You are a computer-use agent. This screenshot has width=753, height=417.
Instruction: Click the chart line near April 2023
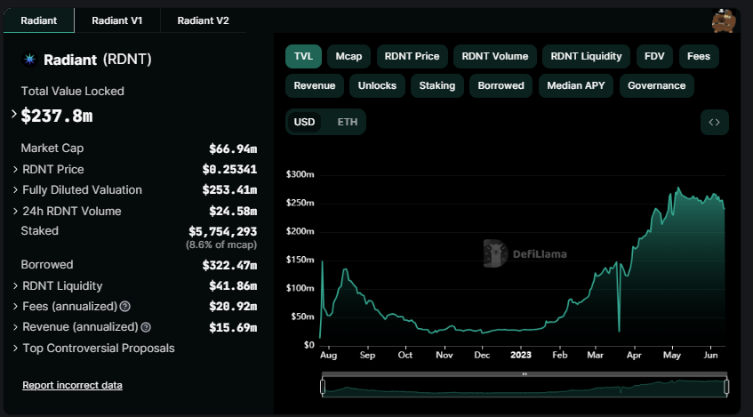point(633,258)
